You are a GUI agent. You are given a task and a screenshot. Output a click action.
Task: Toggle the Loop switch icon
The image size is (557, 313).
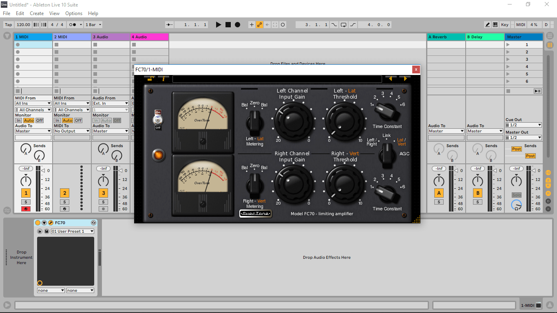pyautogui.click(x=343, y=25)
